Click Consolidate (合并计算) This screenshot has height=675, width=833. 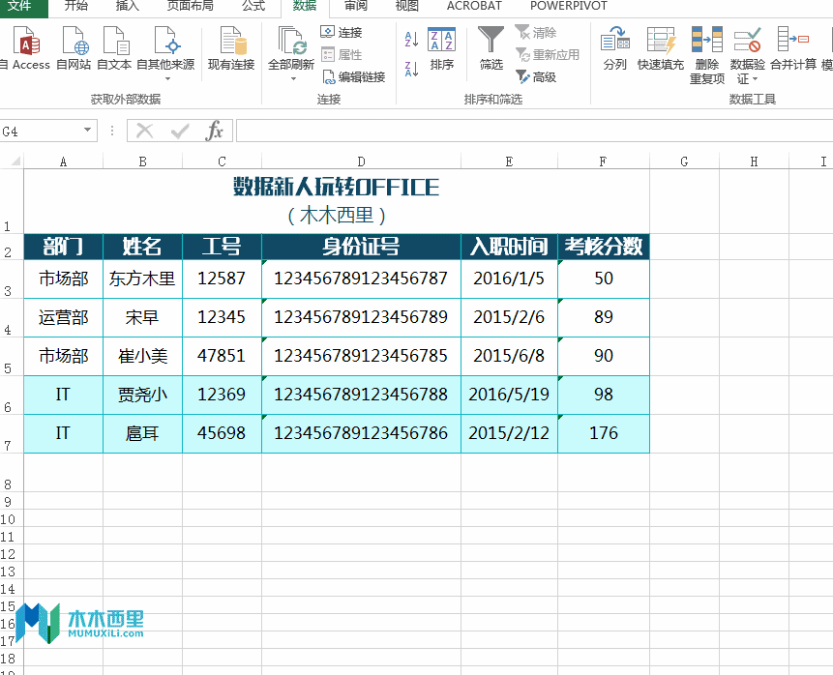point(793,49)
